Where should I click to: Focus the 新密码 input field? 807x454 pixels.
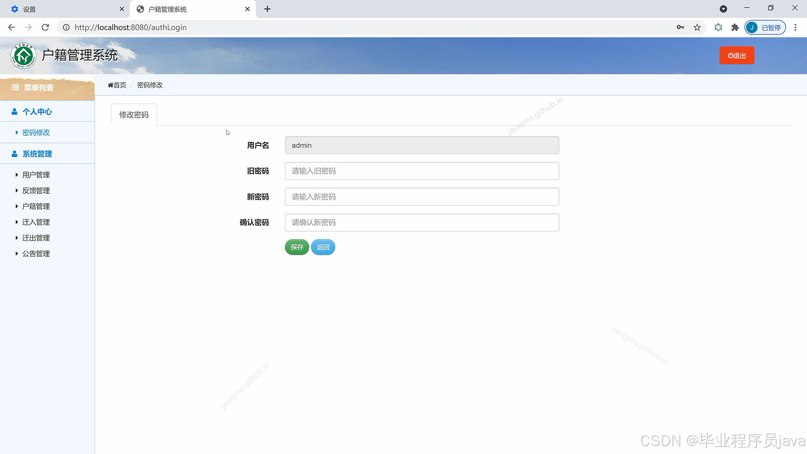point(422,197)
